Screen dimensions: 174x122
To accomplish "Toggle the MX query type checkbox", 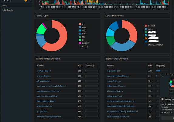I will click(80, 37).
